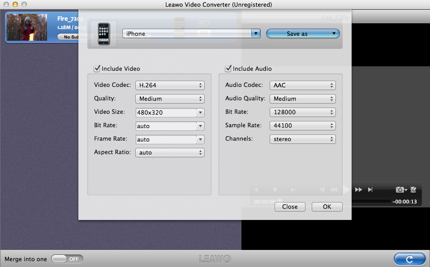Click the 1.28M file size text
This screenshot has height=267, width=430.
coord(64,27)
